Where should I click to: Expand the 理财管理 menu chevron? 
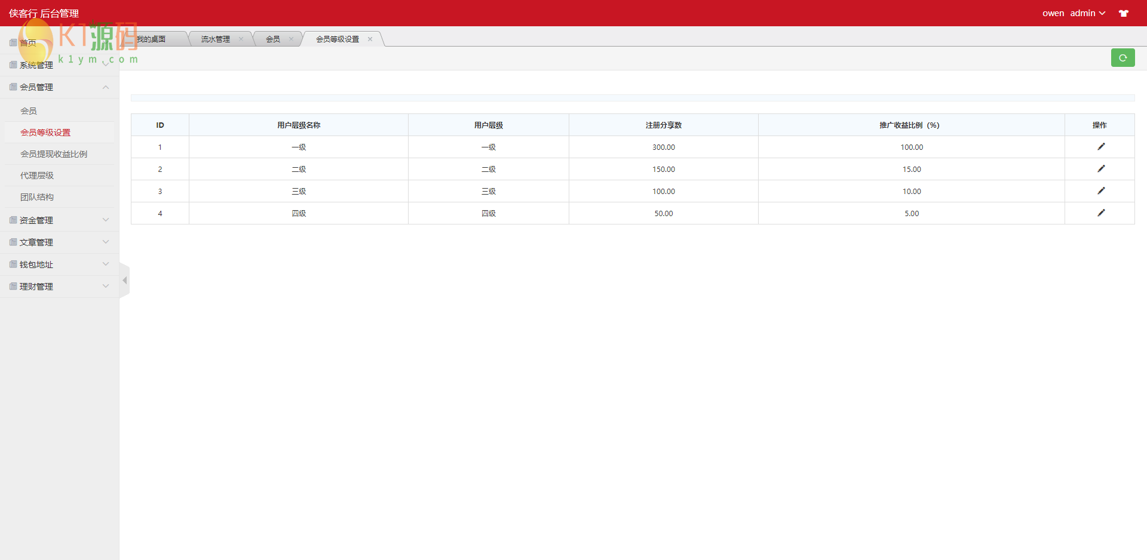106,287
